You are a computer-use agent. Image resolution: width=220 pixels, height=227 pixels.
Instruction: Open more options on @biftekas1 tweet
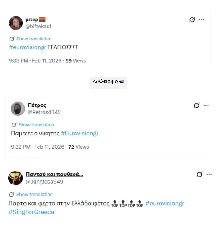click(201, 19)
